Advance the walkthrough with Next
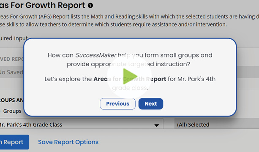The height and width of the screenshot is (152, 259). [151, 103]
